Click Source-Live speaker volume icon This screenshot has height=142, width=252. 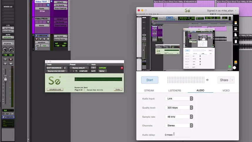point(207,80)
